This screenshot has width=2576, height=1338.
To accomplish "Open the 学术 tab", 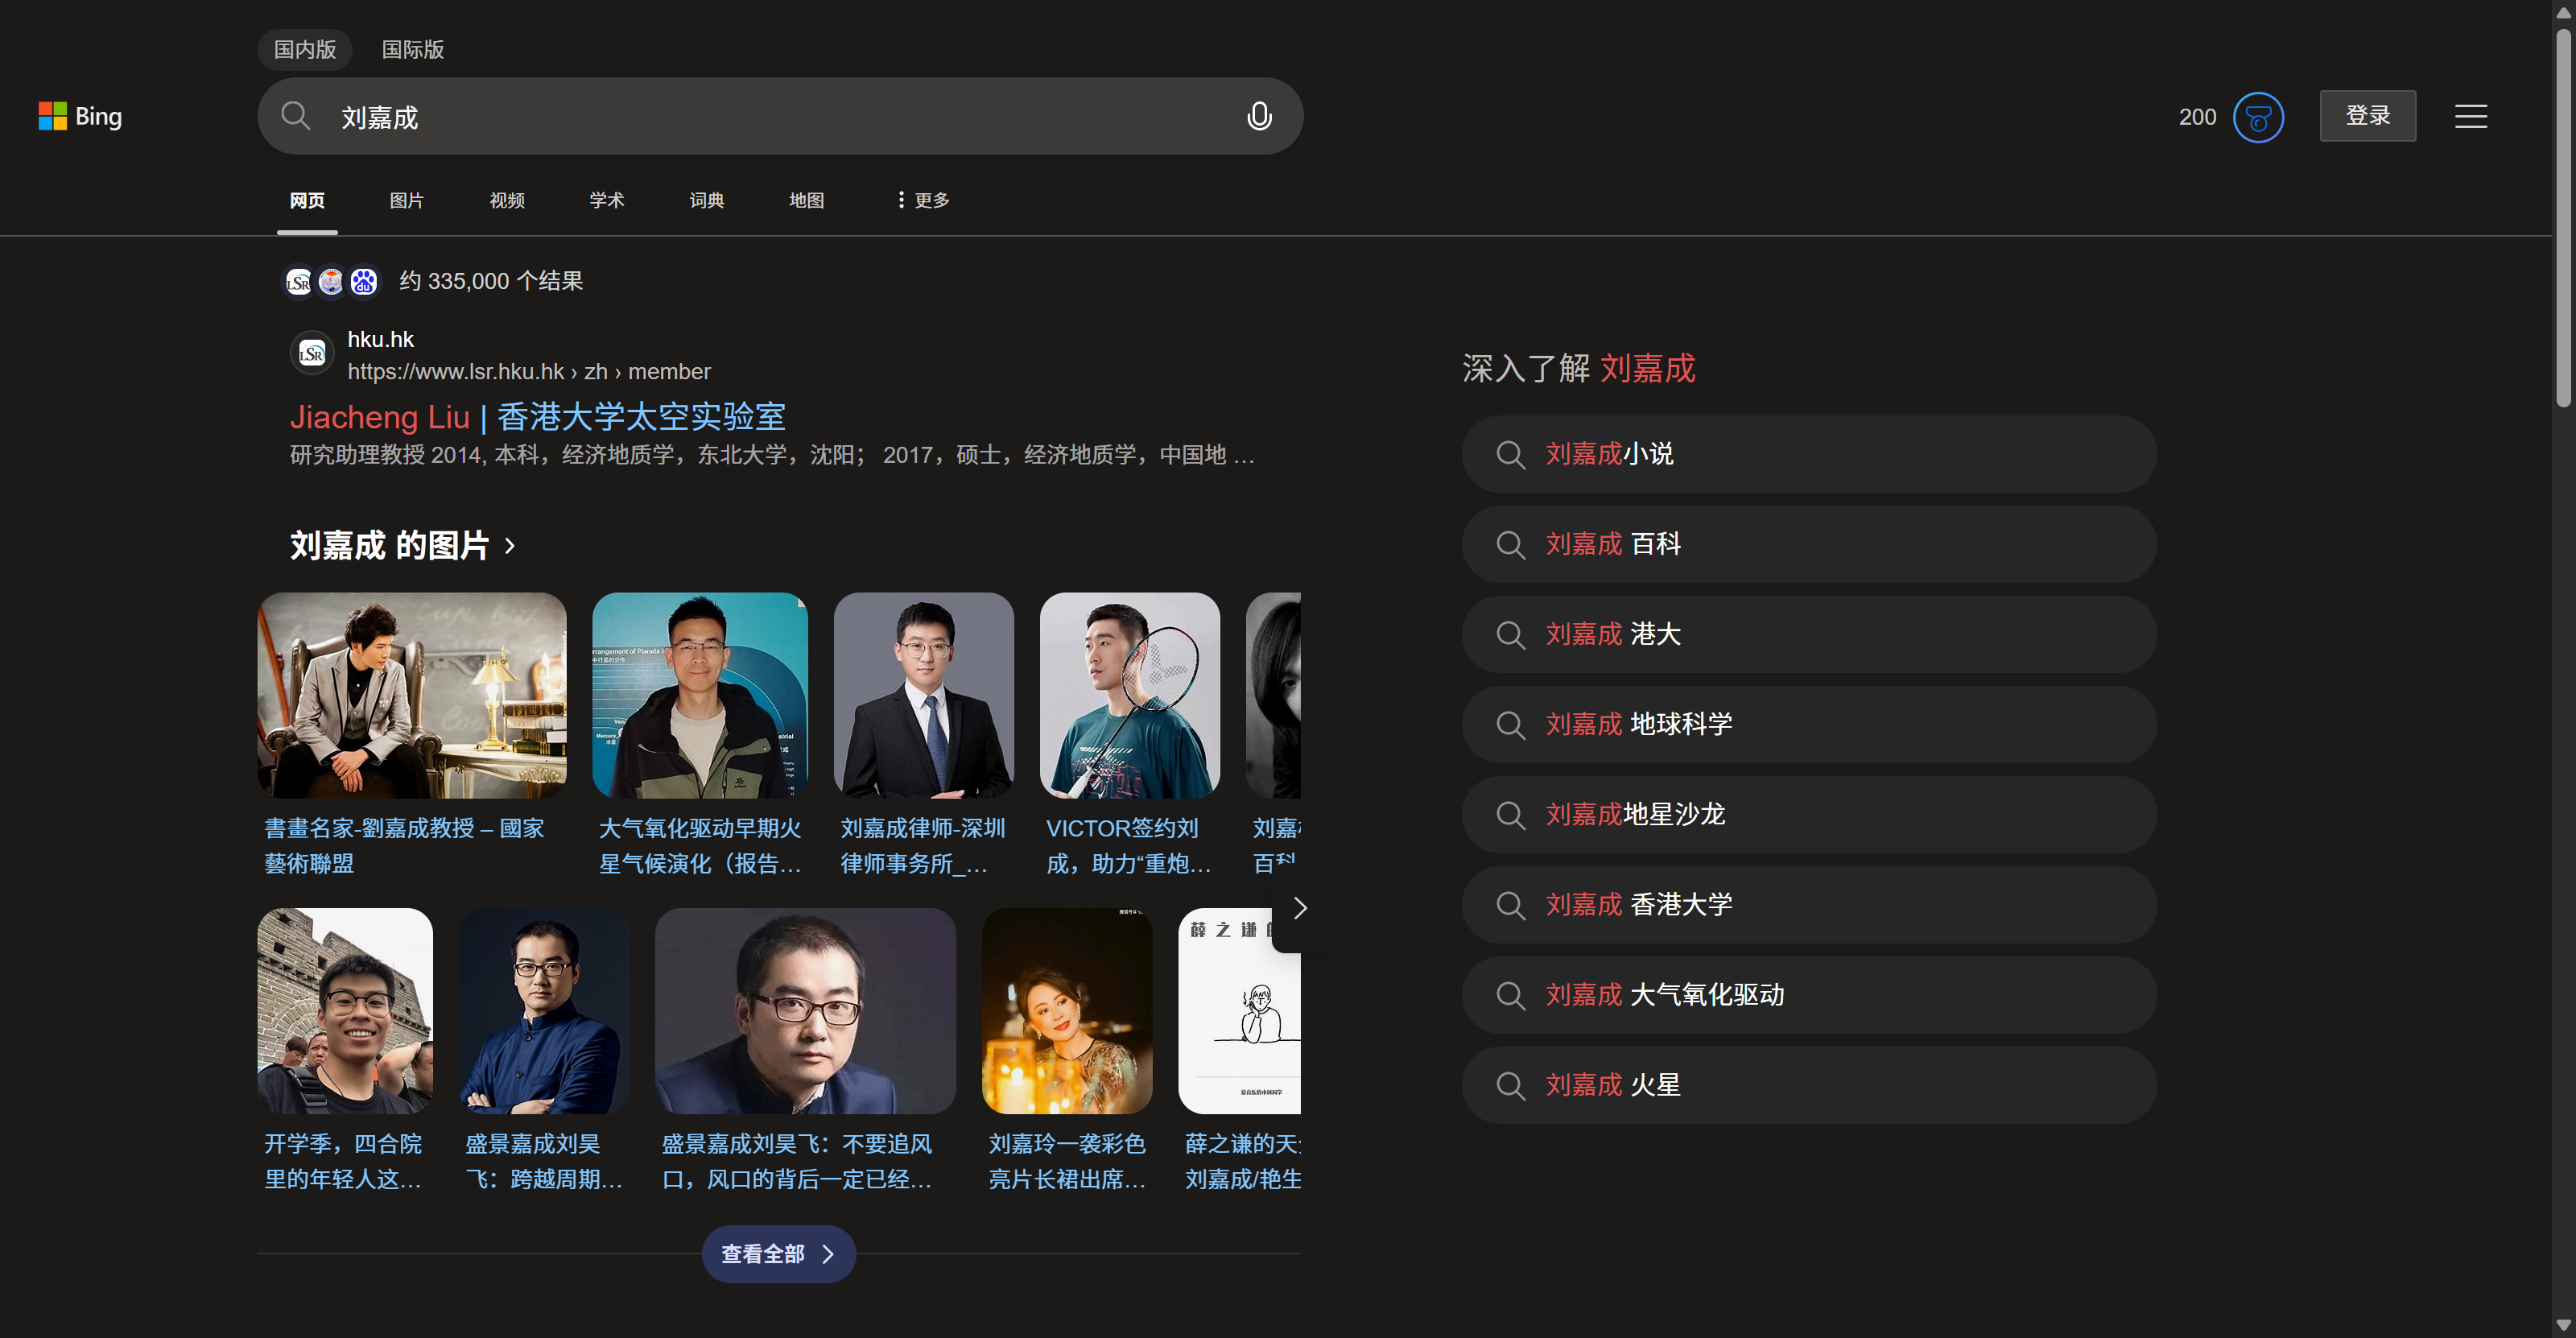I will coord(606,200).
